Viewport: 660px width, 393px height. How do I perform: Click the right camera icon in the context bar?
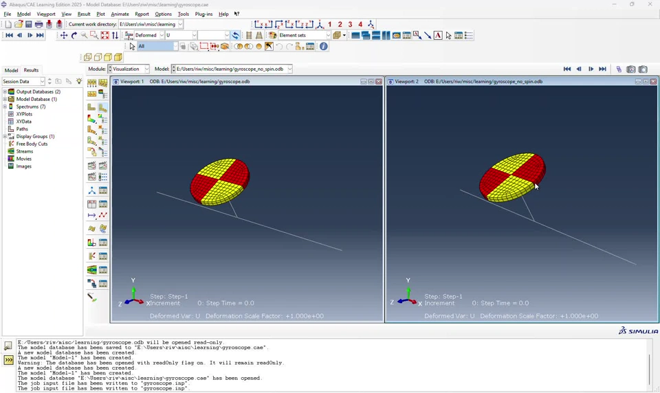[x=643, y=69]
